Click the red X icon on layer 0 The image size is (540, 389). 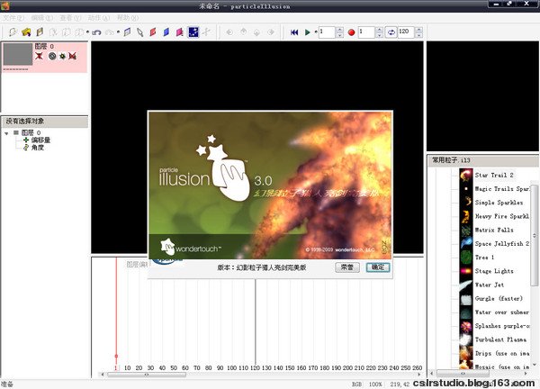39,56
